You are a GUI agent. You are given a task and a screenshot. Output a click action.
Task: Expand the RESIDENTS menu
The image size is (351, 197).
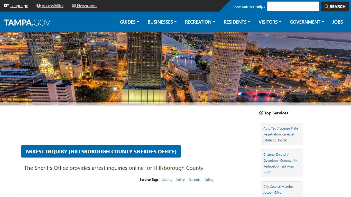point(237,22)
